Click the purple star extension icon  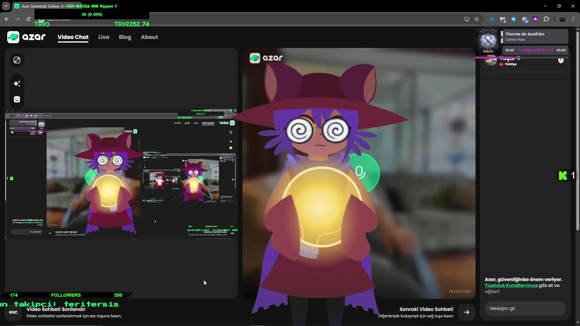click(x=535, y=19)
